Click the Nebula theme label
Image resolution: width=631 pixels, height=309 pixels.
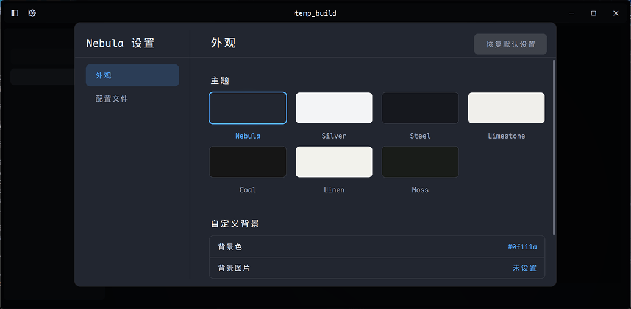(x=248, y=136)
